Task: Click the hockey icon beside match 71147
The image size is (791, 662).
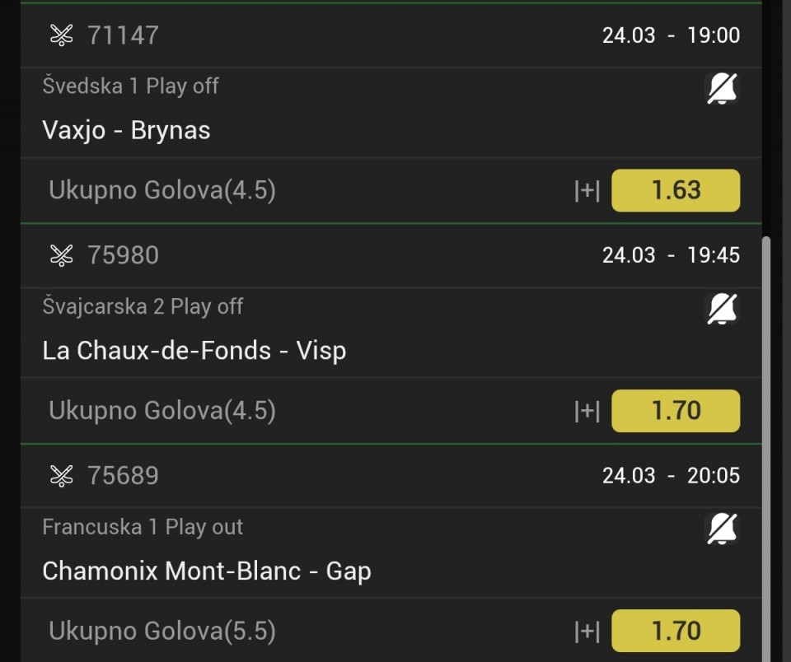Action: coord(62,35)
